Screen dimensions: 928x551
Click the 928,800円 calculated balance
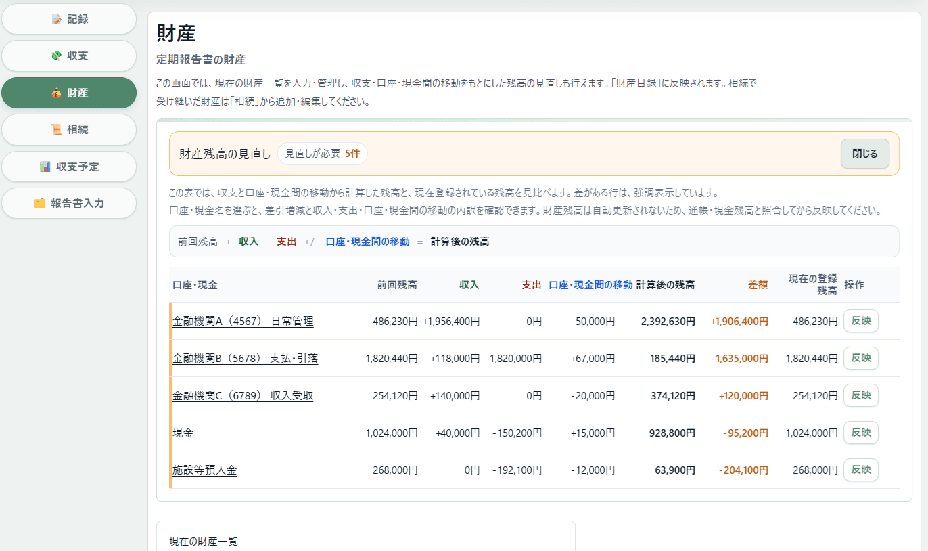[x=673, y=433]
